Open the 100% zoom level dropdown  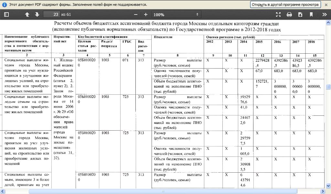(176, 15)
